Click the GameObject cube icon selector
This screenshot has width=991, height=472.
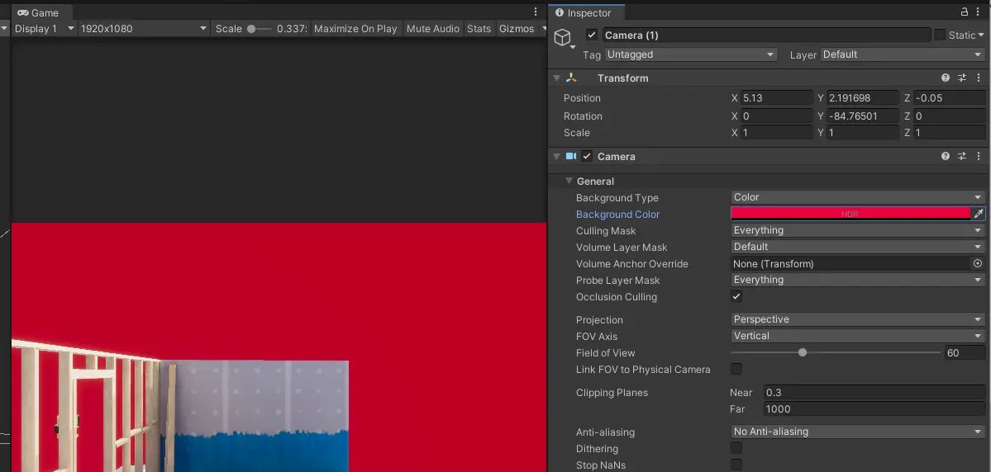tap(564, 39)
